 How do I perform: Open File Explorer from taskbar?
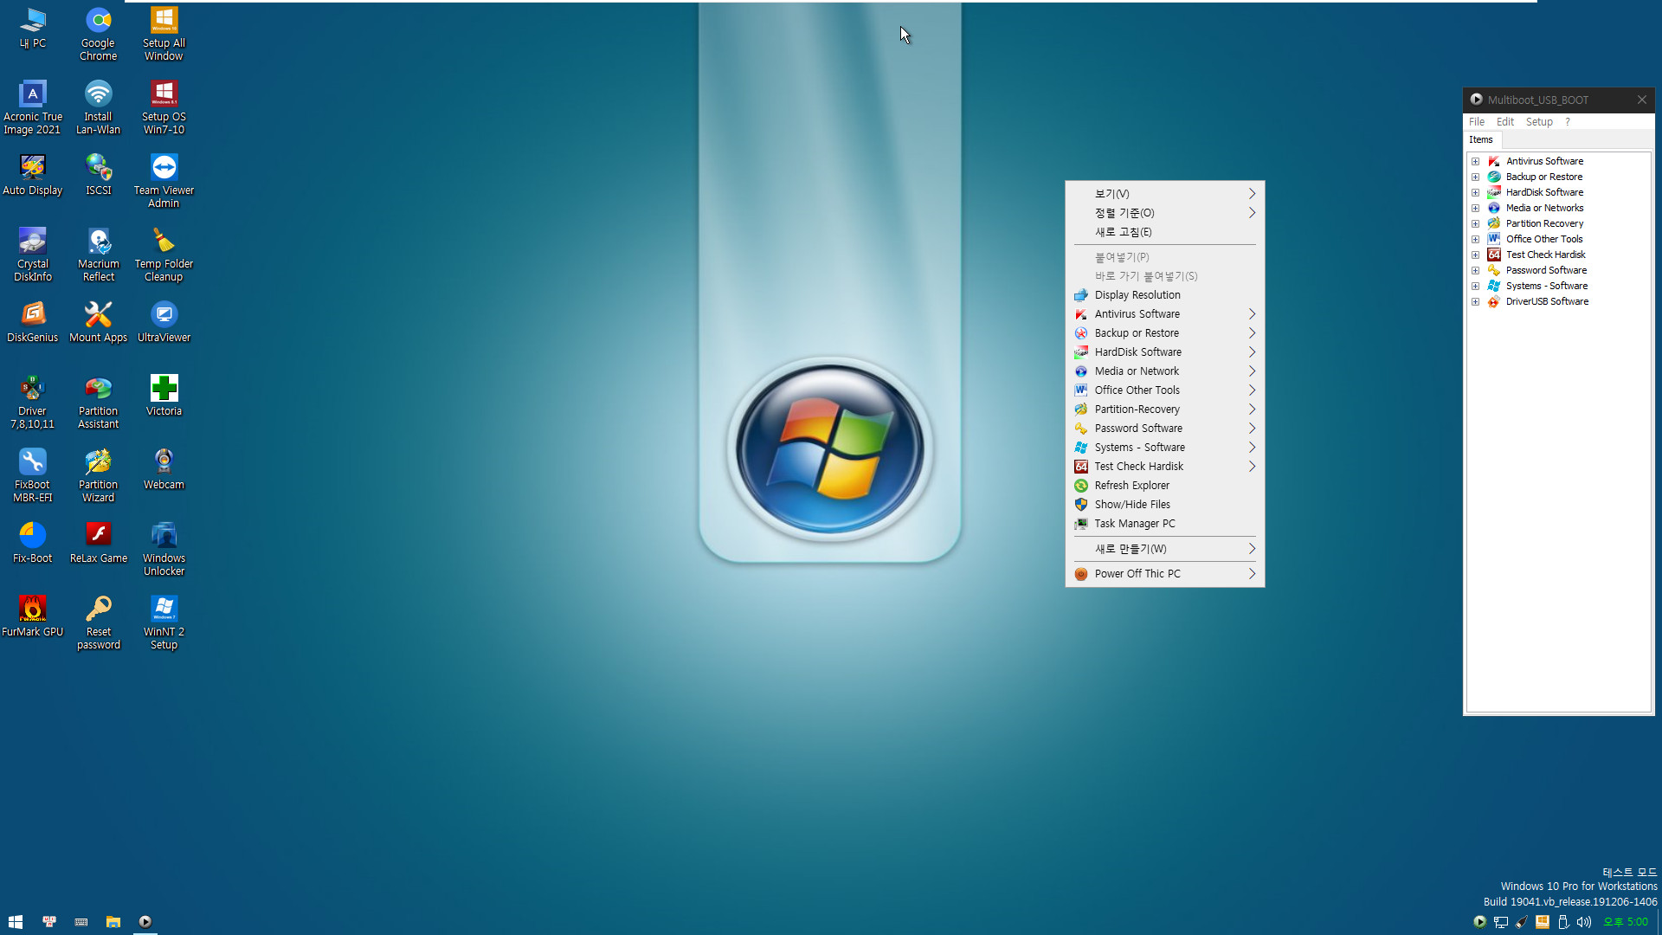pos(113,922)
